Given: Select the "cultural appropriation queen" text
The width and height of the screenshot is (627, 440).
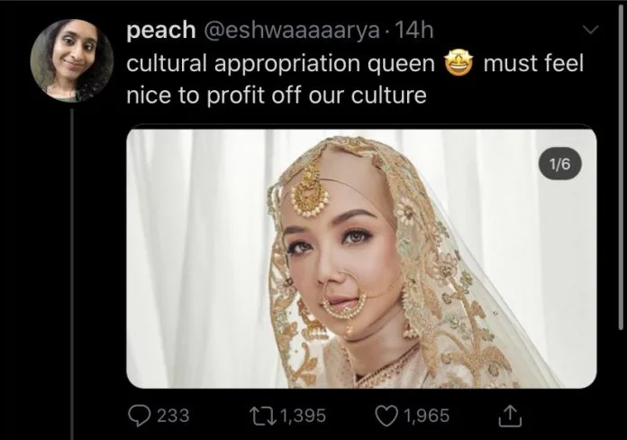Looking at the screenshot, I should (x=279, y=65).
